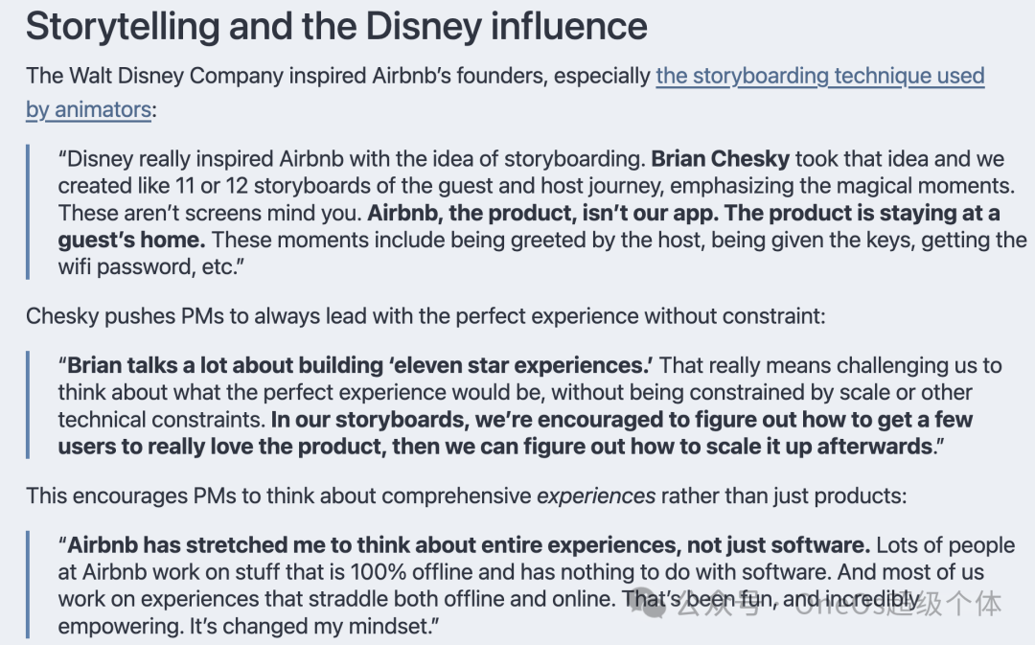Click the bold "Brian Chesky" name
Image resolution: width=1035 pixels, height=645 pixels.
[721, 159]
